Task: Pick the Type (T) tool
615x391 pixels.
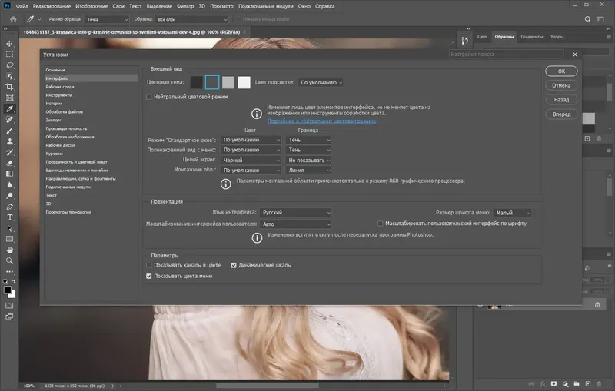Action: pyautogui.click(x=9, y=217)
